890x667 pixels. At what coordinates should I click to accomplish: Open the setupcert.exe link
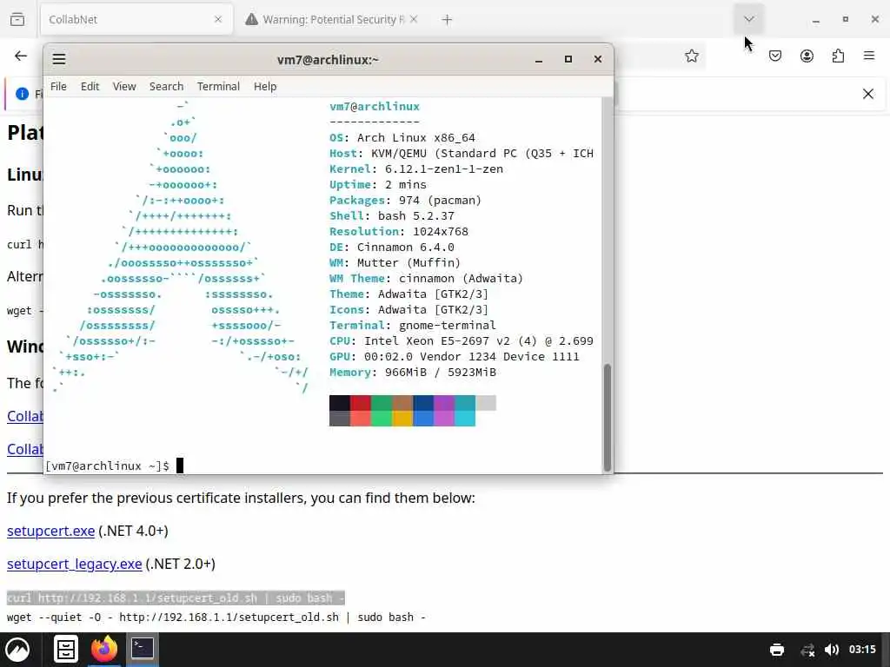coord(50,531)
